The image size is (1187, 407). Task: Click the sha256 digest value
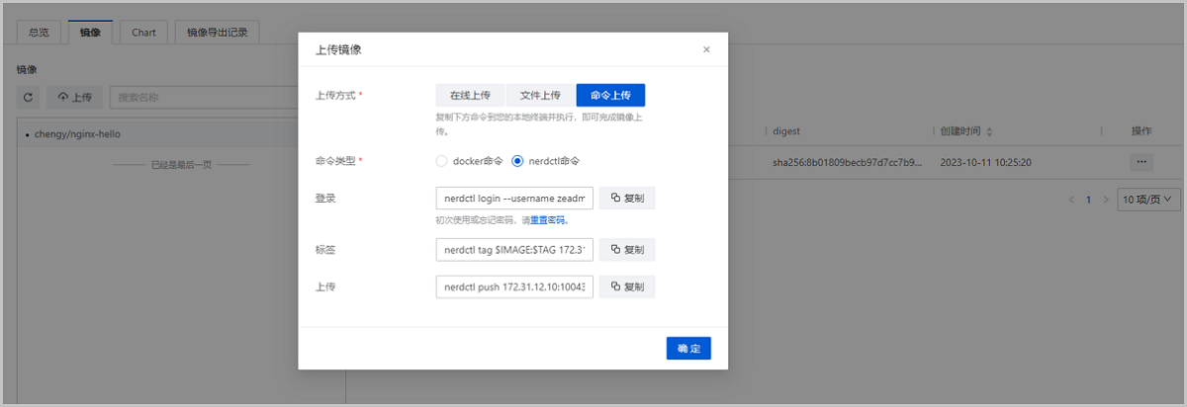847,161
